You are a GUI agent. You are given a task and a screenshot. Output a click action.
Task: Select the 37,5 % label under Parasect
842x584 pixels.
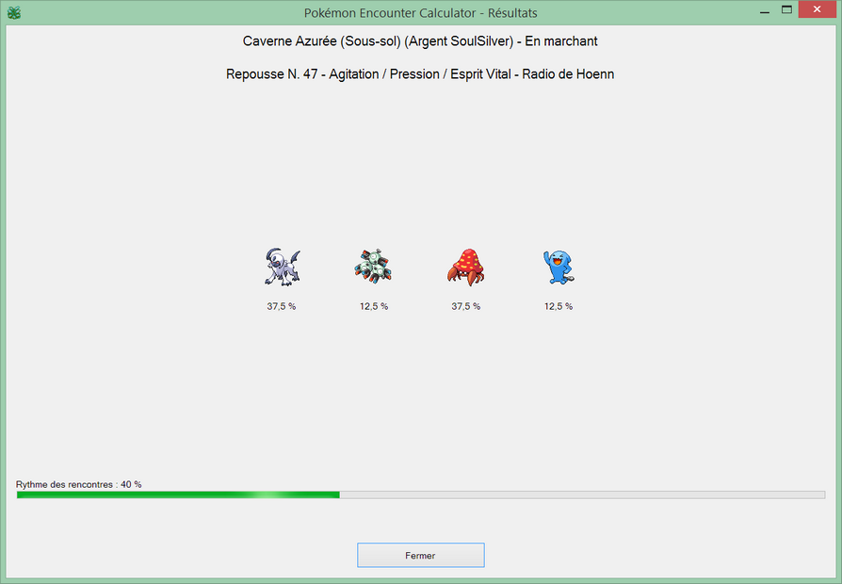point(465,306)
